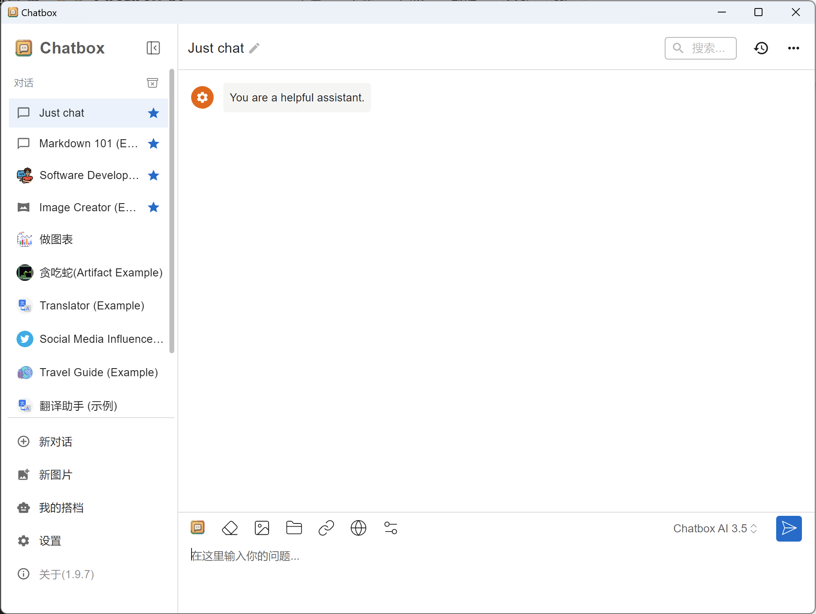Open the Chatbox AI 3.5 model selector

[x=715, y=528]
